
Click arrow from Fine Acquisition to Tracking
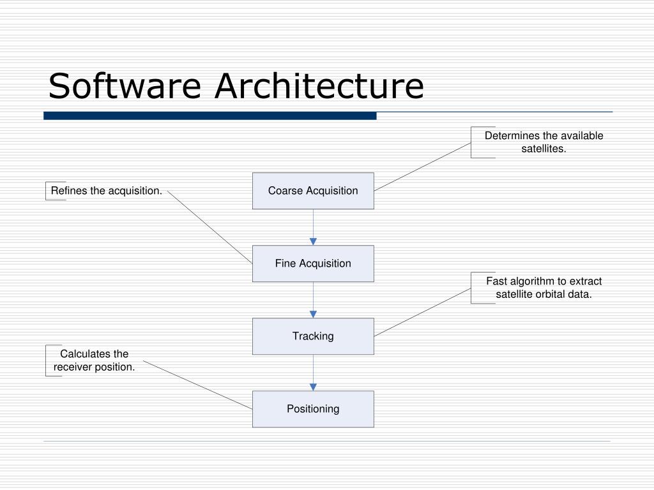(x=313, y=300)
